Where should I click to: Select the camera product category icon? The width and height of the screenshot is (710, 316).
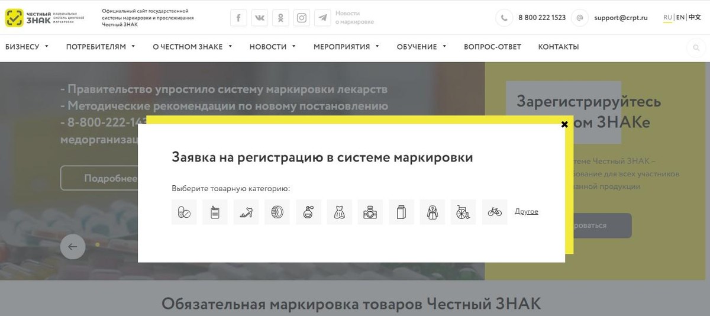click(370, 212)
